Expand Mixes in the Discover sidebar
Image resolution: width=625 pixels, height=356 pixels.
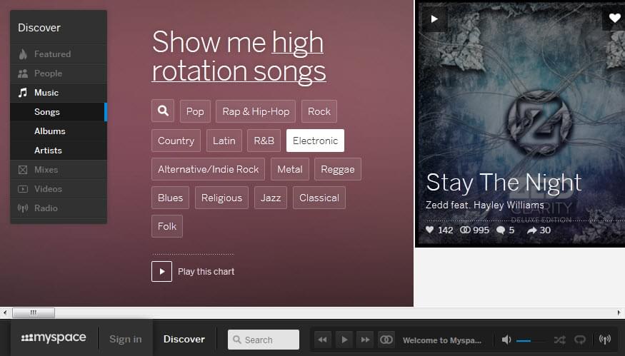[46, 170]
